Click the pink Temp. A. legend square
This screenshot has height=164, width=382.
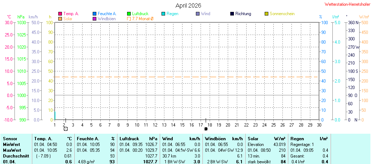[60, 14]
